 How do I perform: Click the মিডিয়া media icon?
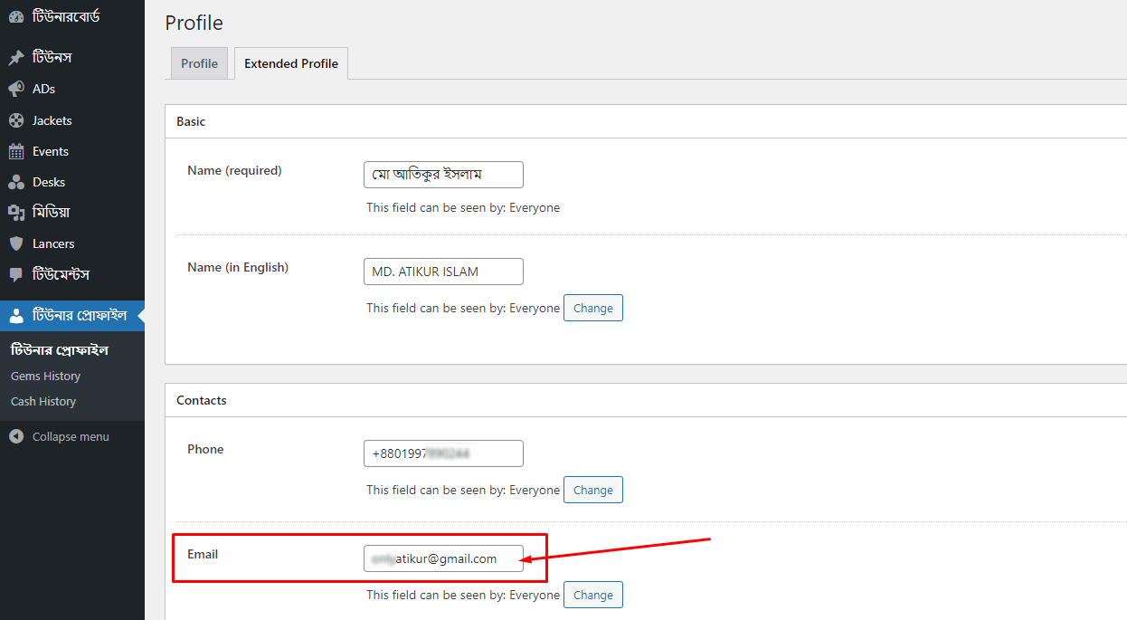pos(16,213)
